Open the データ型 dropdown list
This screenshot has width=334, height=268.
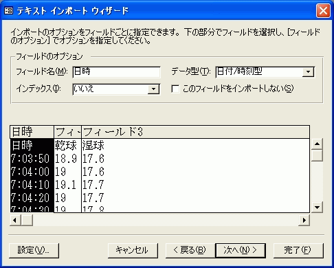(308, 72)
